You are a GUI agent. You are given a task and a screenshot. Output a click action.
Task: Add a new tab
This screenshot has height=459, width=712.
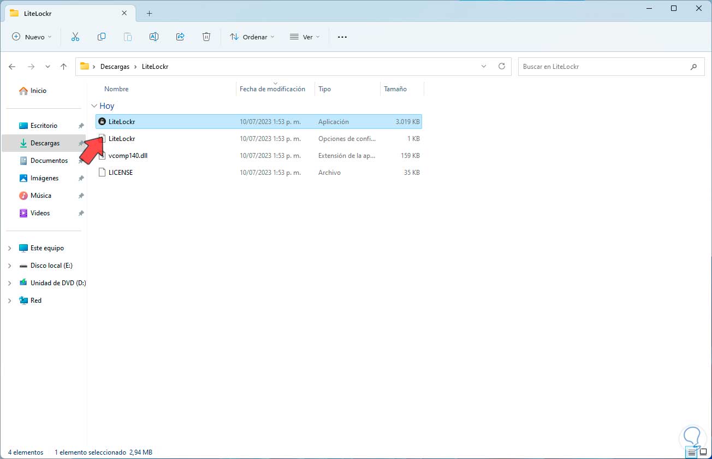coord(149,13)
